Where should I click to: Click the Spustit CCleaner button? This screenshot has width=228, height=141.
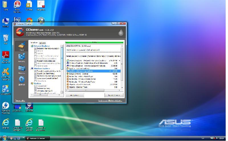[x=114, y=95]
